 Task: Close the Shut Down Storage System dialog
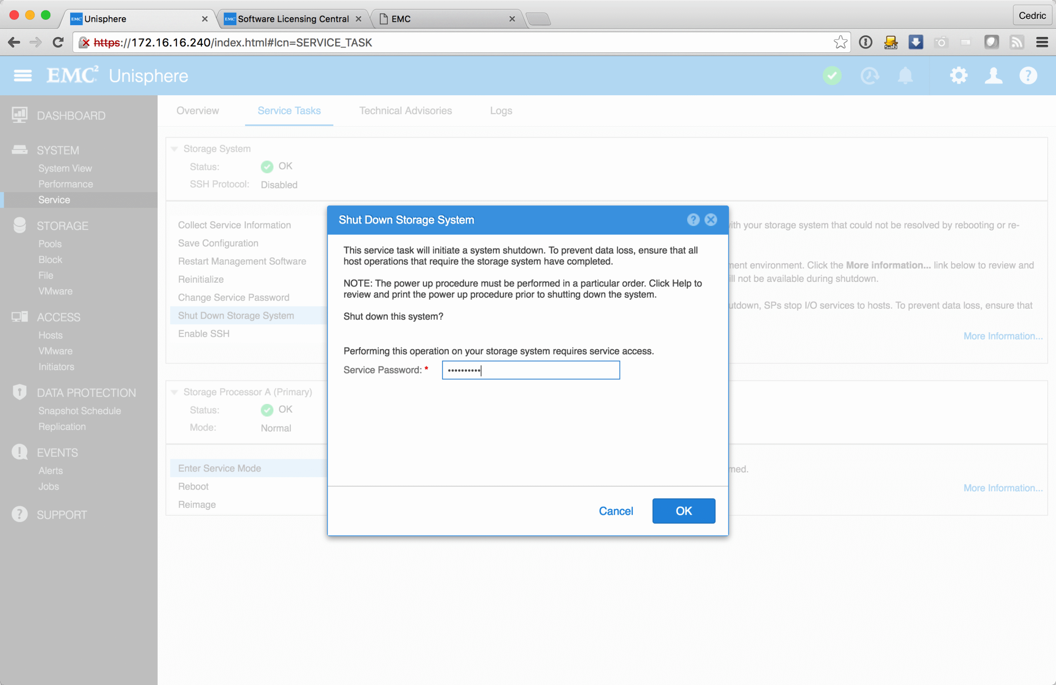710,219
